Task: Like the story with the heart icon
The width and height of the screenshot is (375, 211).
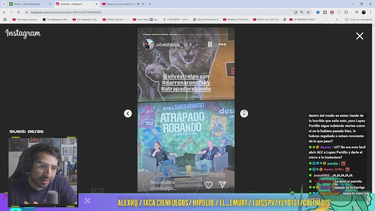Action: (209, 185)
